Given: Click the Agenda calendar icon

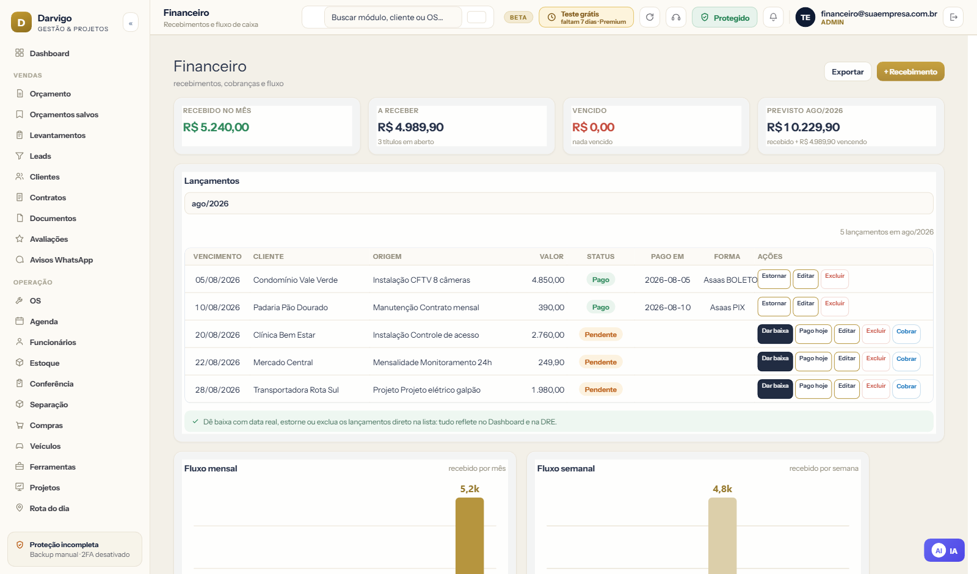Looking at the screenshot, I should click(x=20, y=321).
